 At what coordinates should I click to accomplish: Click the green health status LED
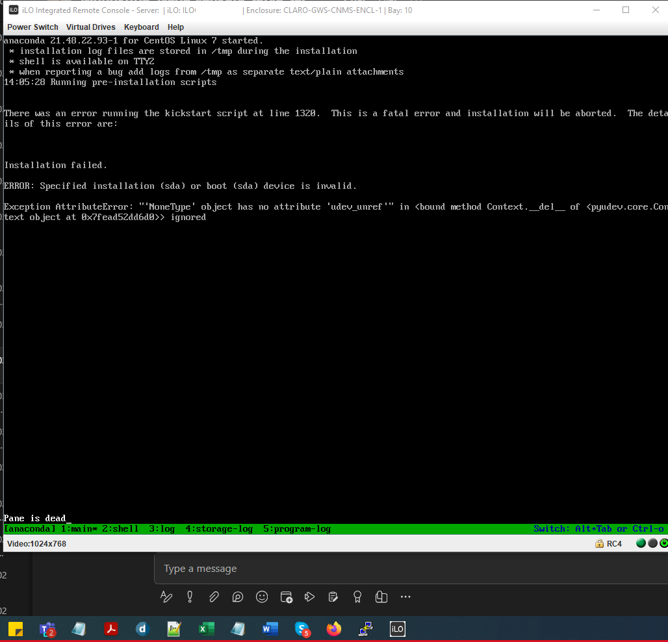coord(641,543)
